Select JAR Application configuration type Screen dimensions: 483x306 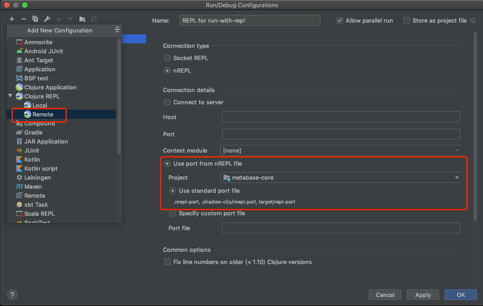[46, 142]
